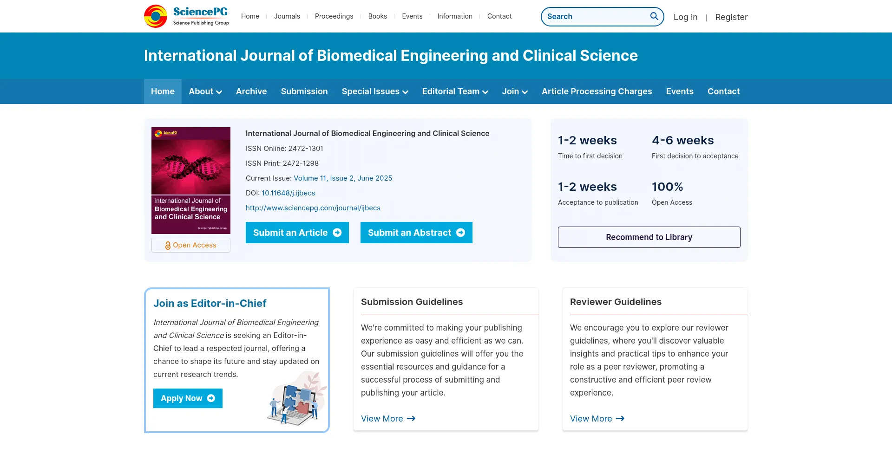The width and height of the screenshot is (892, 461).
Task: Click arrow beside Reviewer Guidelines View More
Action: click(x=620, y=419)
